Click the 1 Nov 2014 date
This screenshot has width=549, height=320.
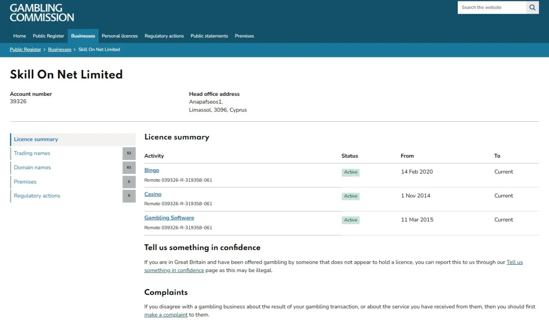(416, 196)
